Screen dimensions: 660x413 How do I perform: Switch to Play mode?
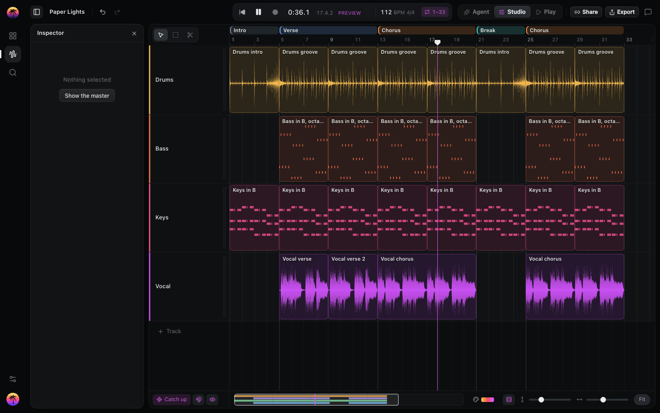[546, 12]
